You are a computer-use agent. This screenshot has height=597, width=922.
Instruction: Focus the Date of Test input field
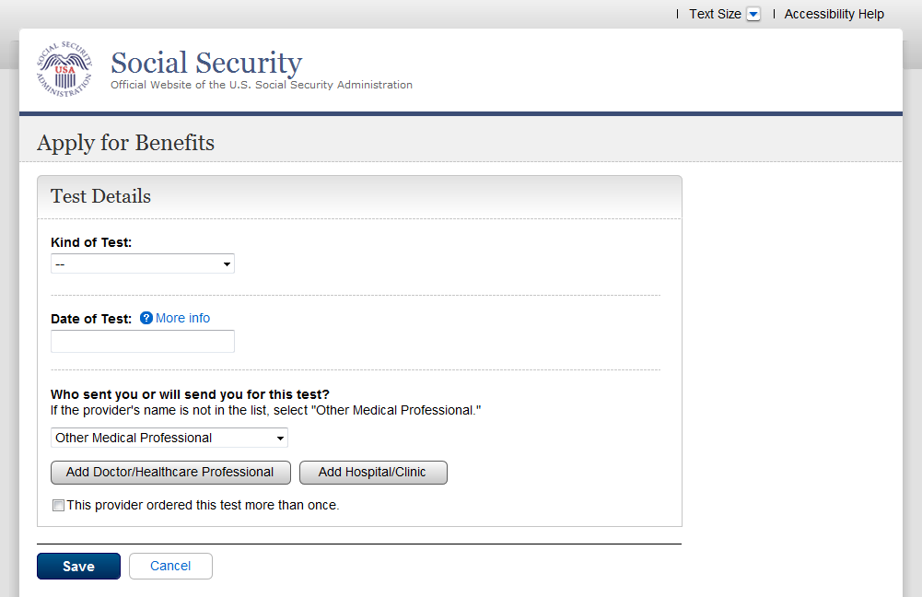(x=143, y=342)
